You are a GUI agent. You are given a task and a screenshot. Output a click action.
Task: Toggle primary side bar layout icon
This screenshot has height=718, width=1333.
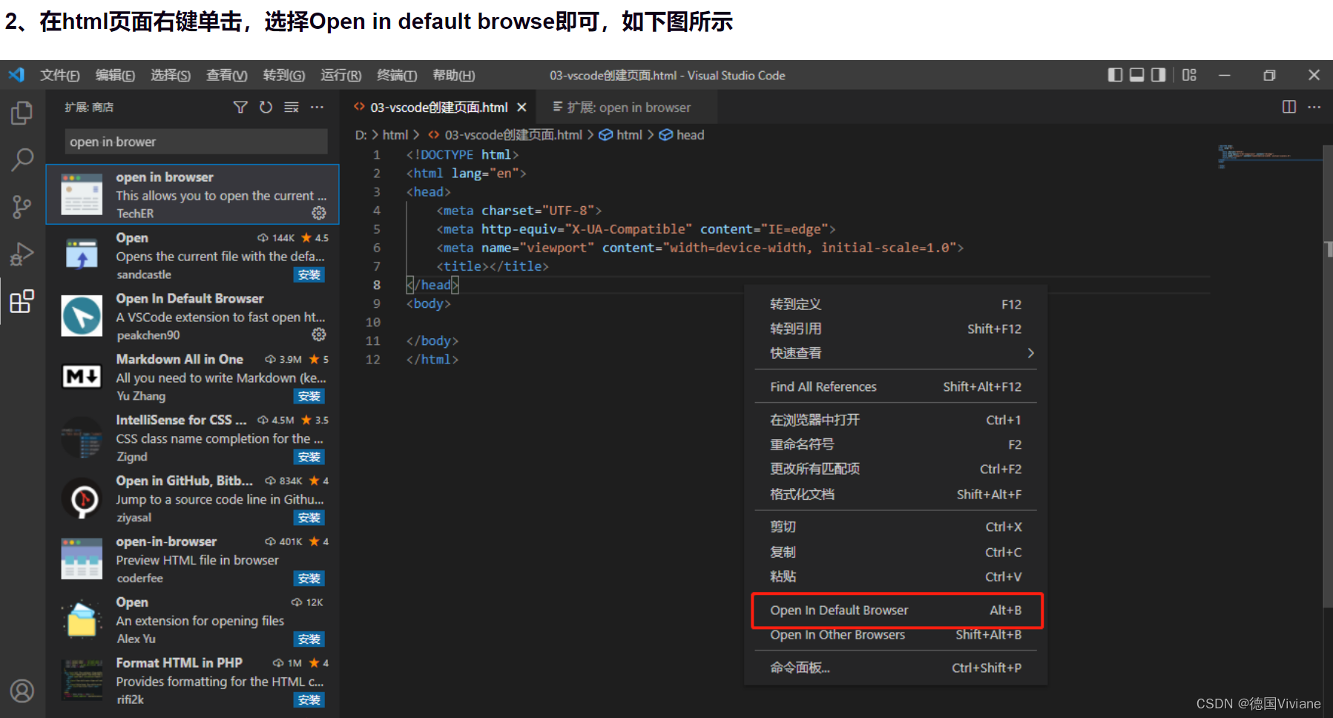(1115, 75)
